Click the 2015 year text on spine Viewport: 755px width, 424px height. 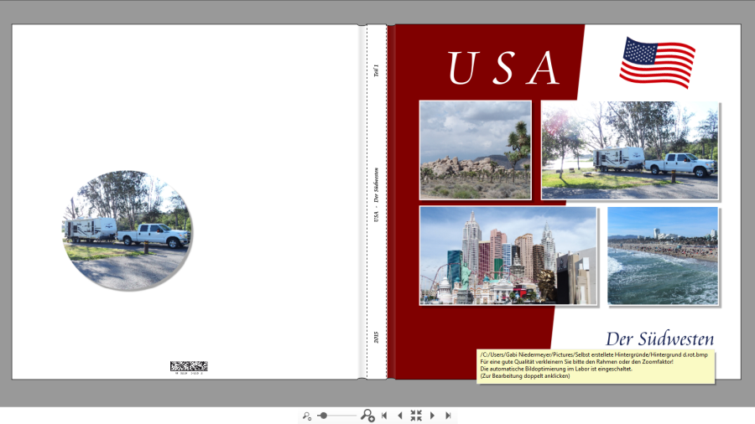[376, 339]
